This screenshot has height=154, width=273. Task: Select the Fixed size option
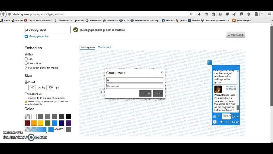point(26,82)
